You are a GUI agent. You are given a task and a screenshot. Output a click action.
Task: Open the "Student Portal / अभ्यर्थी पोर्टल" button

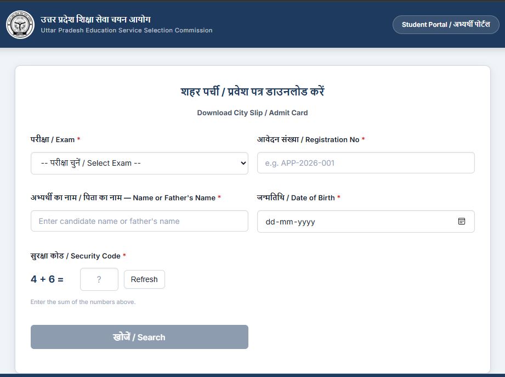pos(445,24)
